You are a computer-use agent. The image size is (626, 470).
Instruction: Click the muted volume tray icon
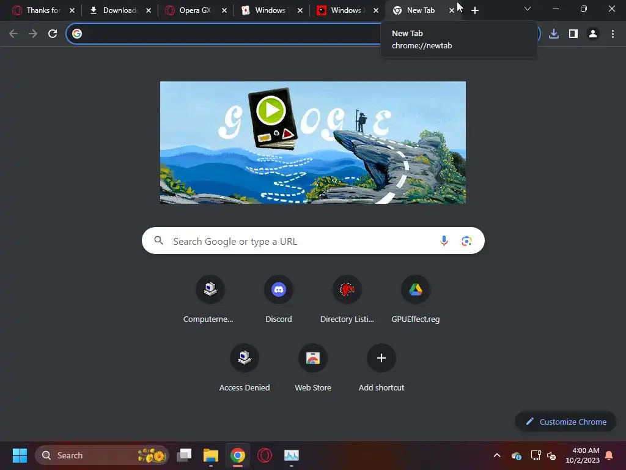pos(551,455)
